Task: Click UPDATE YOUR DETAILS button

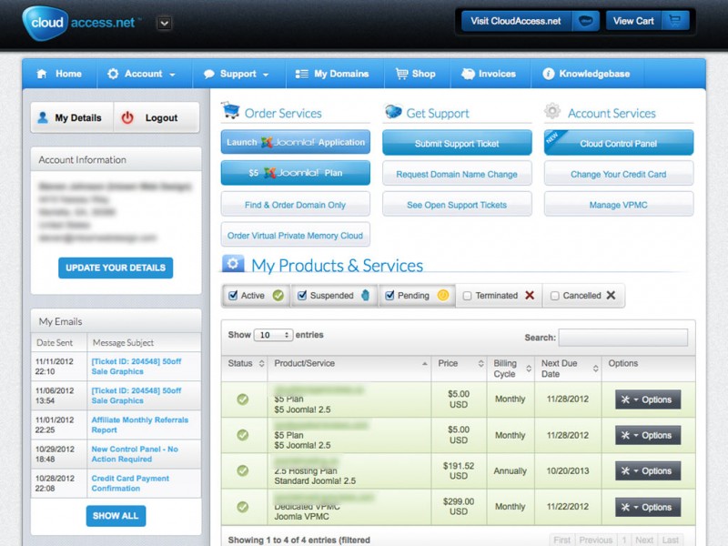Action: (116, 268)
